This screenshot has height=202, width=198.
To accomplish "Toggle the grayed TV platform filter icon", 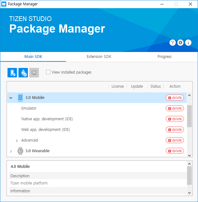I will (34, 73).
